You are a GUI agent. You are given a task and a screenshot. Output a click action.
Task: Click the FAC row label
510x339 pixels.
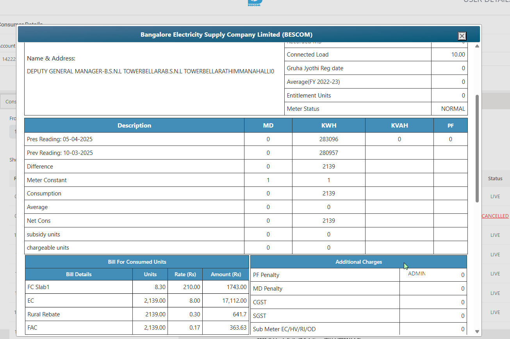coord(32,328)
